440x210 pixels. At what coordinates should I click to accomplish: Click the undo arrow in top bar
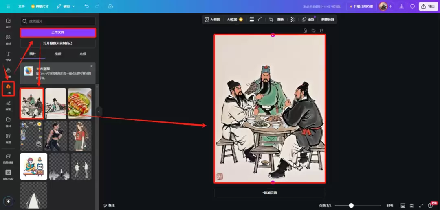[x=86, y=6]
